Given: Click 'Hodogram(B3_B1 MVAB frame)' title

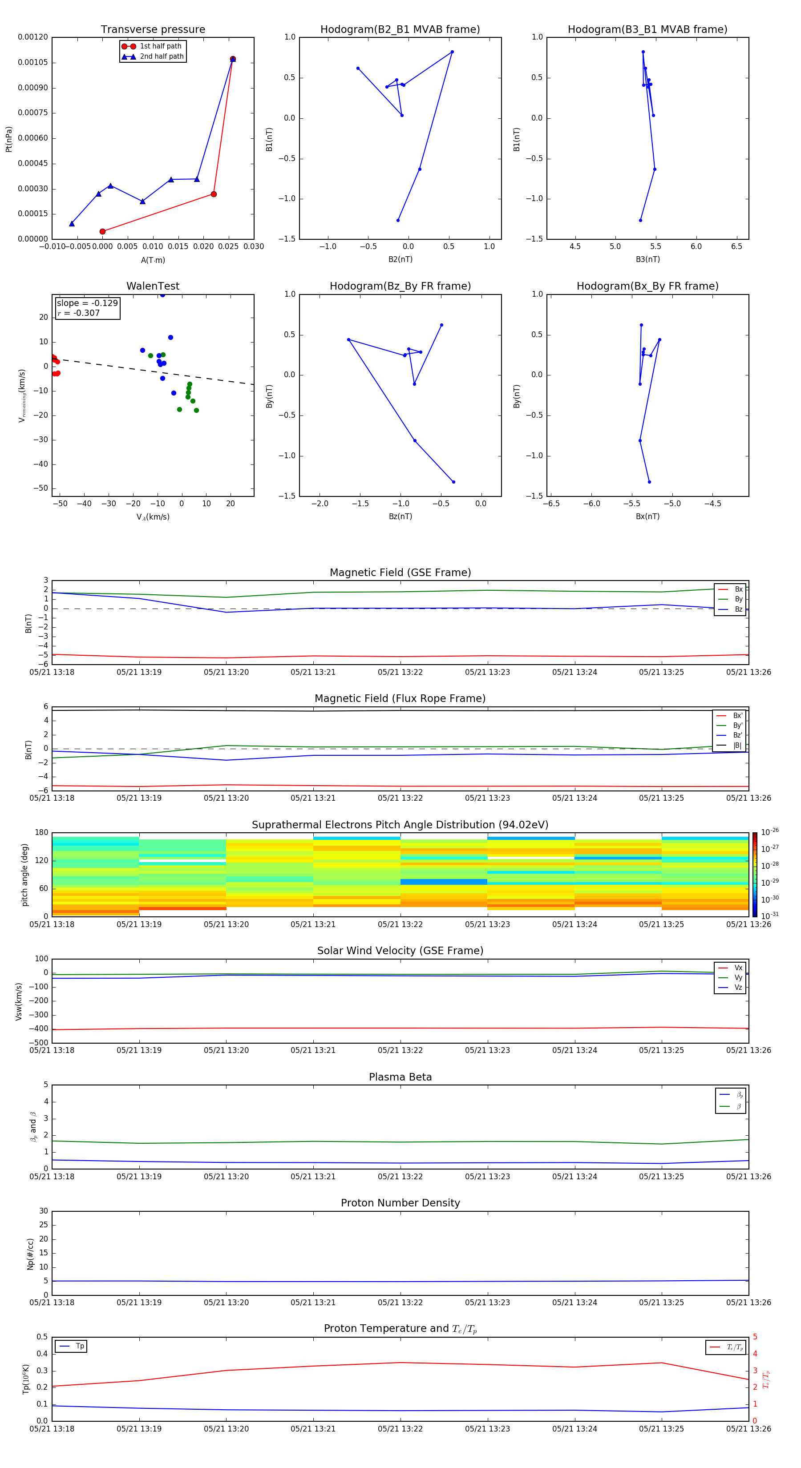Looking at the screenshot, I should pyautogui.click(x=647, y=30).
